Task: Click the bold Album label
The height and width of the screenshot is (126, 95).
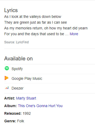Action: pyautogui.click(x=10, y=106)
